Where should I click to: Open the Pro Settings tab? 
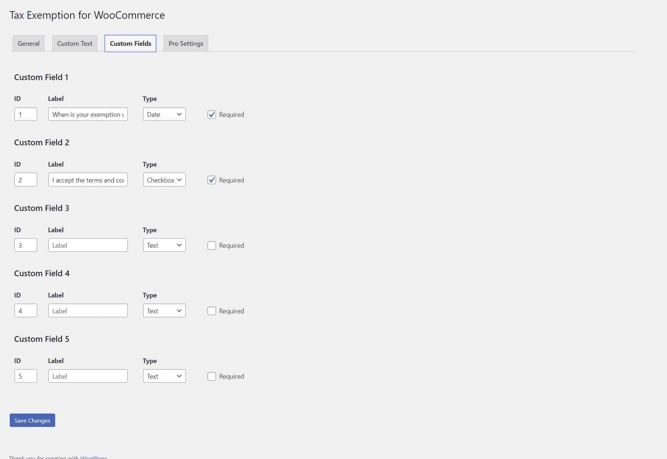point(186,43)
